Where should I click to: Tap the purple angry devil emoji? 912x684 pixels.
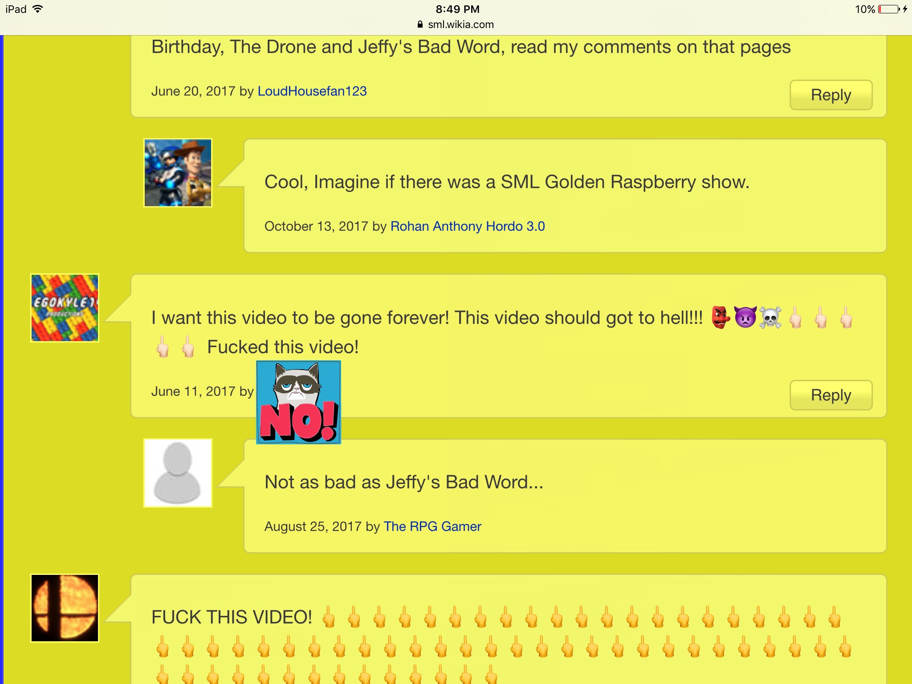(745, 318)
